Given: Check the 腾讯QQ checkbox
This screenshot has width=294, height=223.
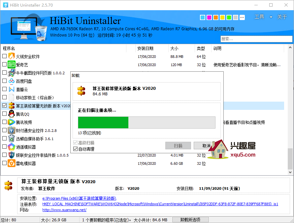Looking at the screenshot, I should click(5, 114).
